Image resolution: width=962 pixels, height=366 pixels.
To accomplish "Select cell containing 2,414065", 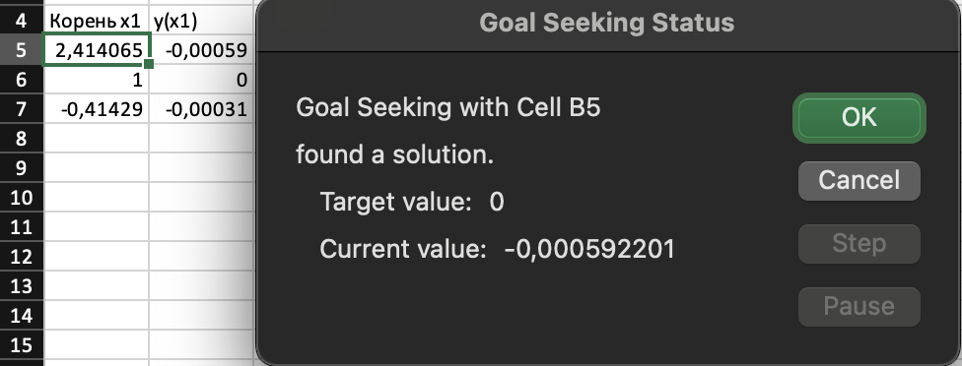I will (97, 50).
